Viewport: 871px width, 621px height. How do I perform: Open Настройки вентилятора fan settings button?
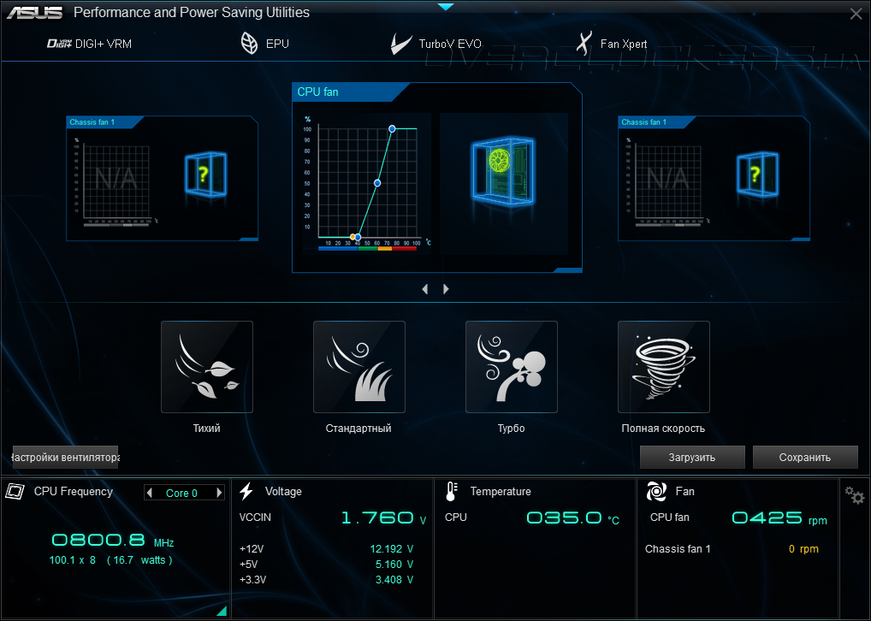pyautogui.click(x=65, y=457)
